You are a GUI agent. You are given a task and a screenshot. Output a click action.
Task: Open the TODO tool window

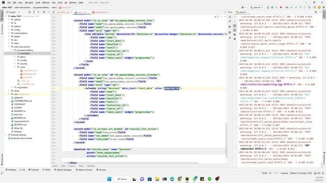[x=46, y=170]
